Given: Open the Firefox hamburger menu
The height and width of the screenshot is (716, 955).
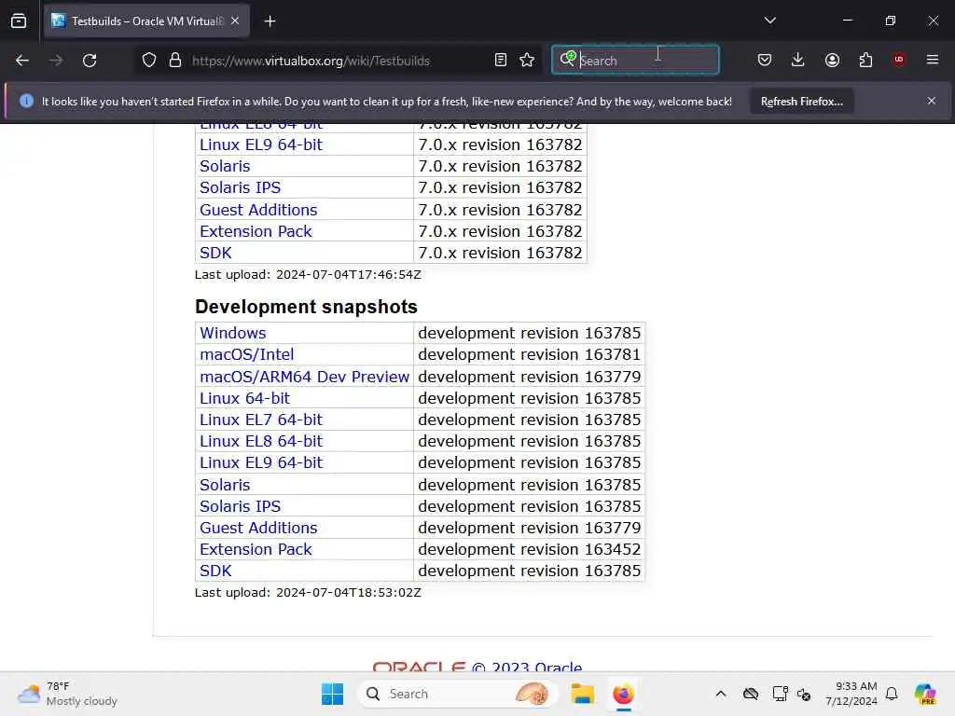Looking at the screenshot, I should 933,60.
